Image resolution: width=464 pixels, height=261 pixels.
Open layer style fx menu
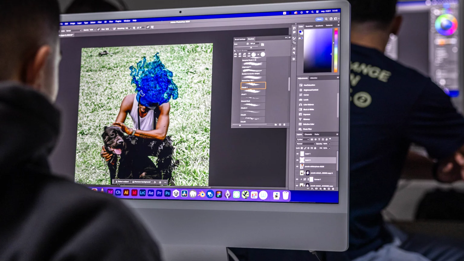[x=312, y=189]
